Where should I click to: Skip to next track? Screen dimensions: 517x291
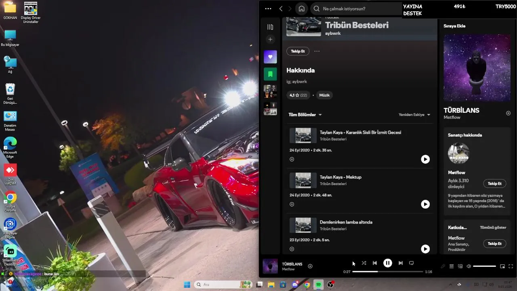(400, 263)
